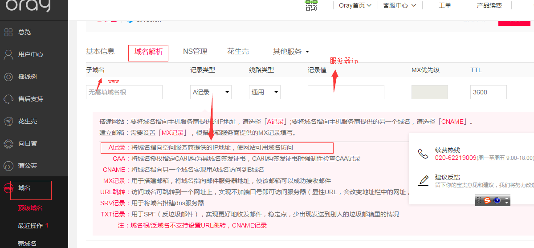Click the phone icon beside 续费热线
534x248 pixels.
click(423, 154)
